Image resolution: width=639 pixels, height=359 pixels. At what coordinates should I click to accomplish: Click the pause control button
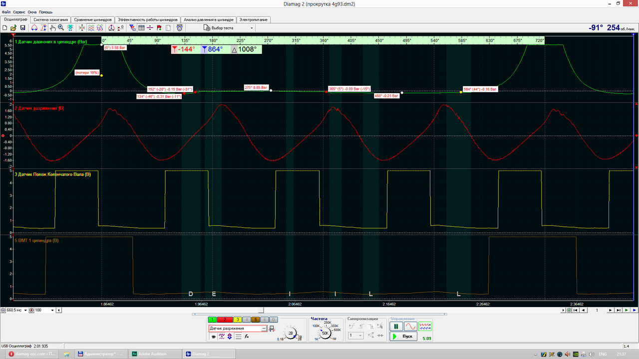(396, 327)
